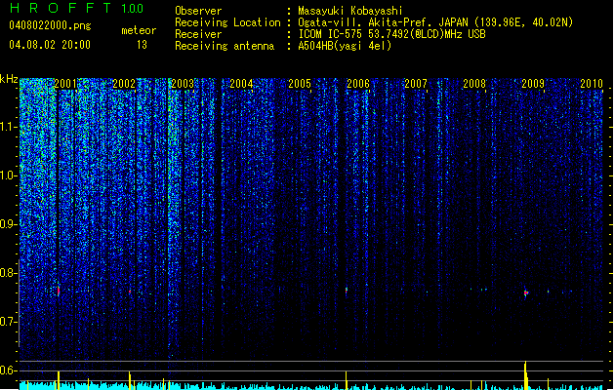Click the yellow power spike under the 2006 marker
The height and width of the screenshot is (390, 614).
(x=347, y=380)
